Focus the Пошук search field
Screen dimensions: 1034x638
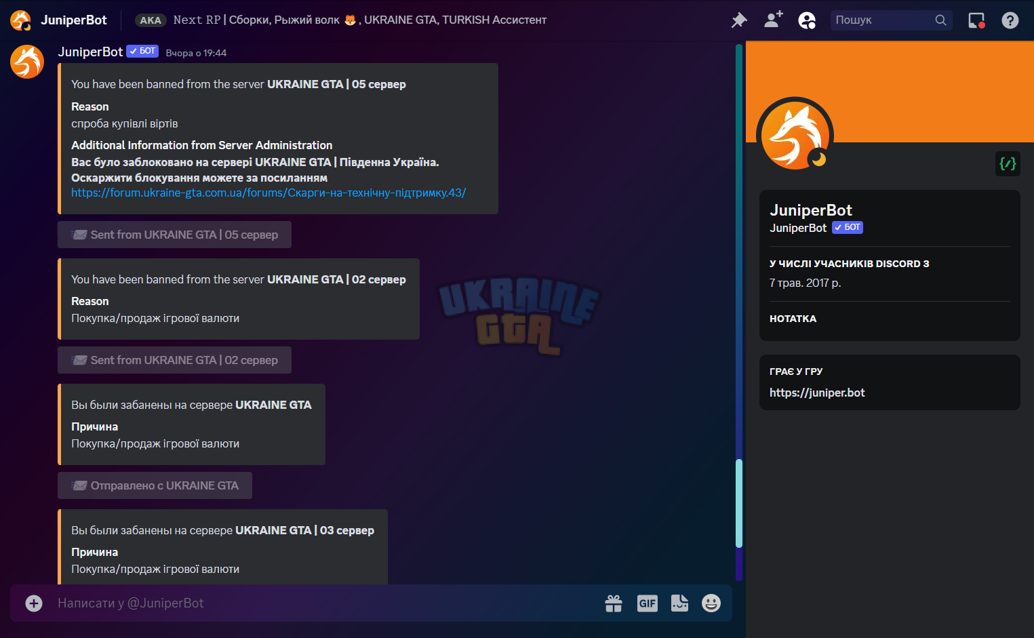click(891, 20)
